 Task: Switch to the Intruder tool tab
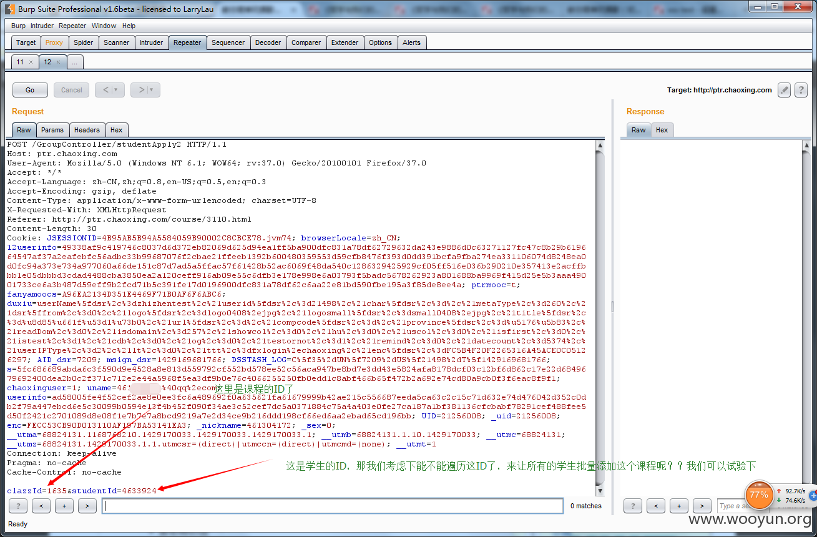tap(151, 42)
